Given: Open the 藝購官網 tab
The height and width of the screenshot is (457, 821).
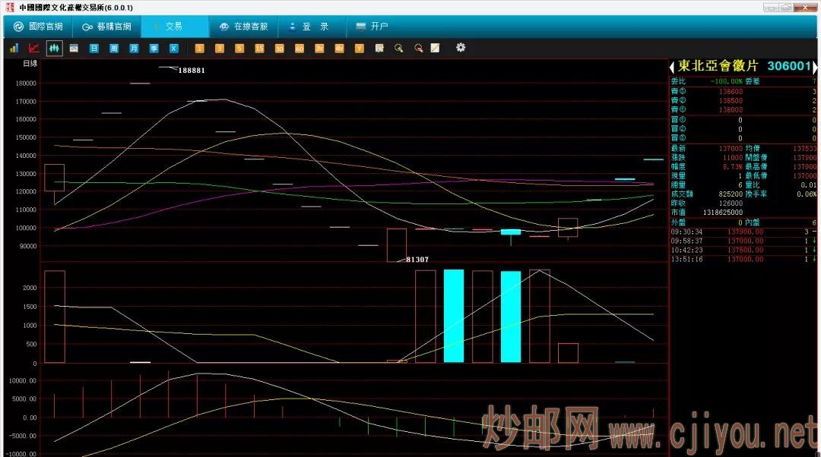Looking at the screenshot, I should point(107,26).
